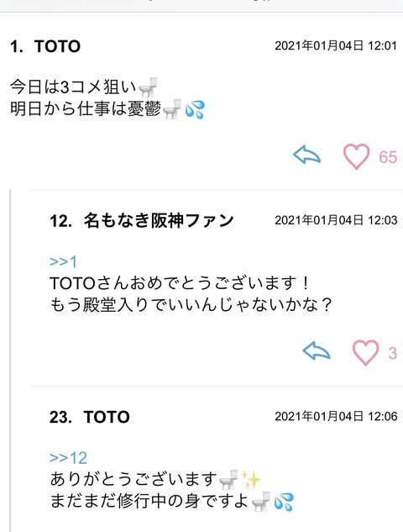Click timestamp 2021年01月04日 12:03
Viewport: 403px width, 532px height.
(336, 220)
